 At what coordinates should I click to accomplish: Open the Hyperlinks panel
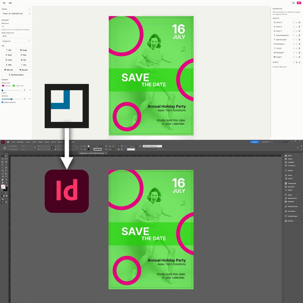click(289, 187)
